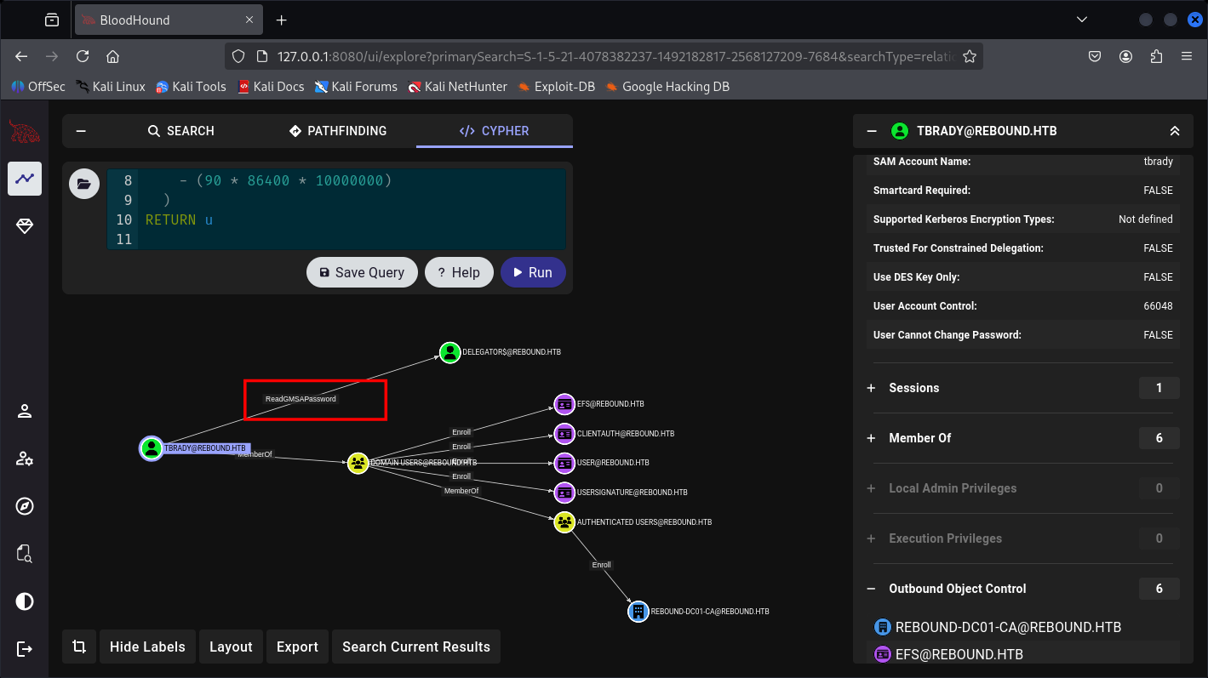Collapse TBRADY panel with double chevron
This screenshot has height=678, width=1208.
pos(1174,131)
